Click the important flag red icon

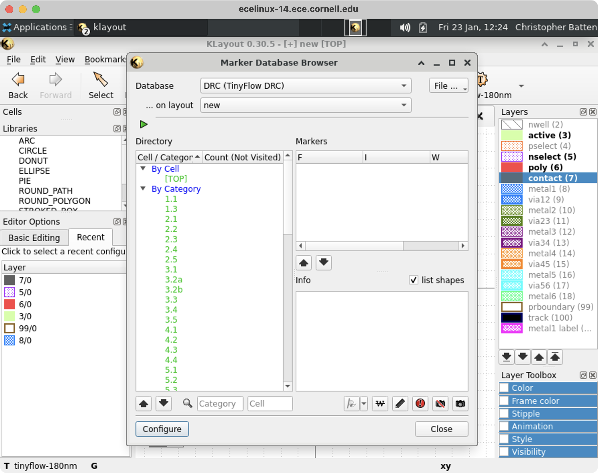click(420, 404)
